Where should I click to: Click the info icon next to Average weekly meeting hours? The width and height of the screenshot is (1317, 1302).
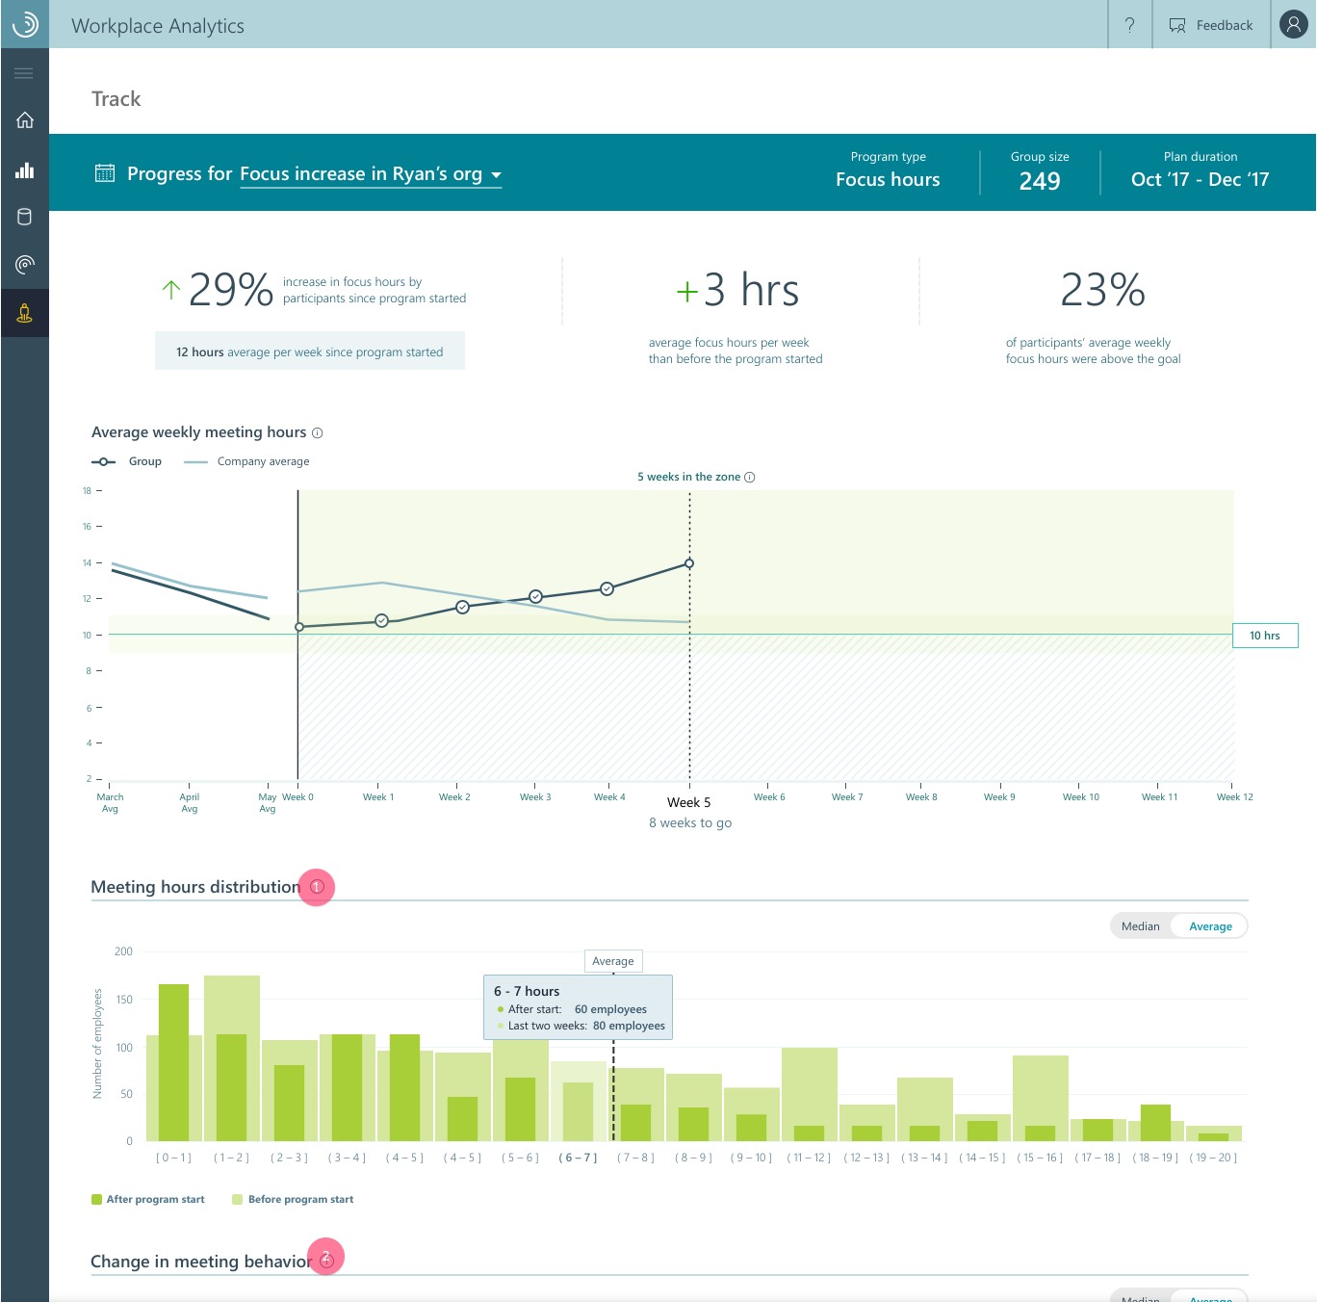tap(318, 432)
